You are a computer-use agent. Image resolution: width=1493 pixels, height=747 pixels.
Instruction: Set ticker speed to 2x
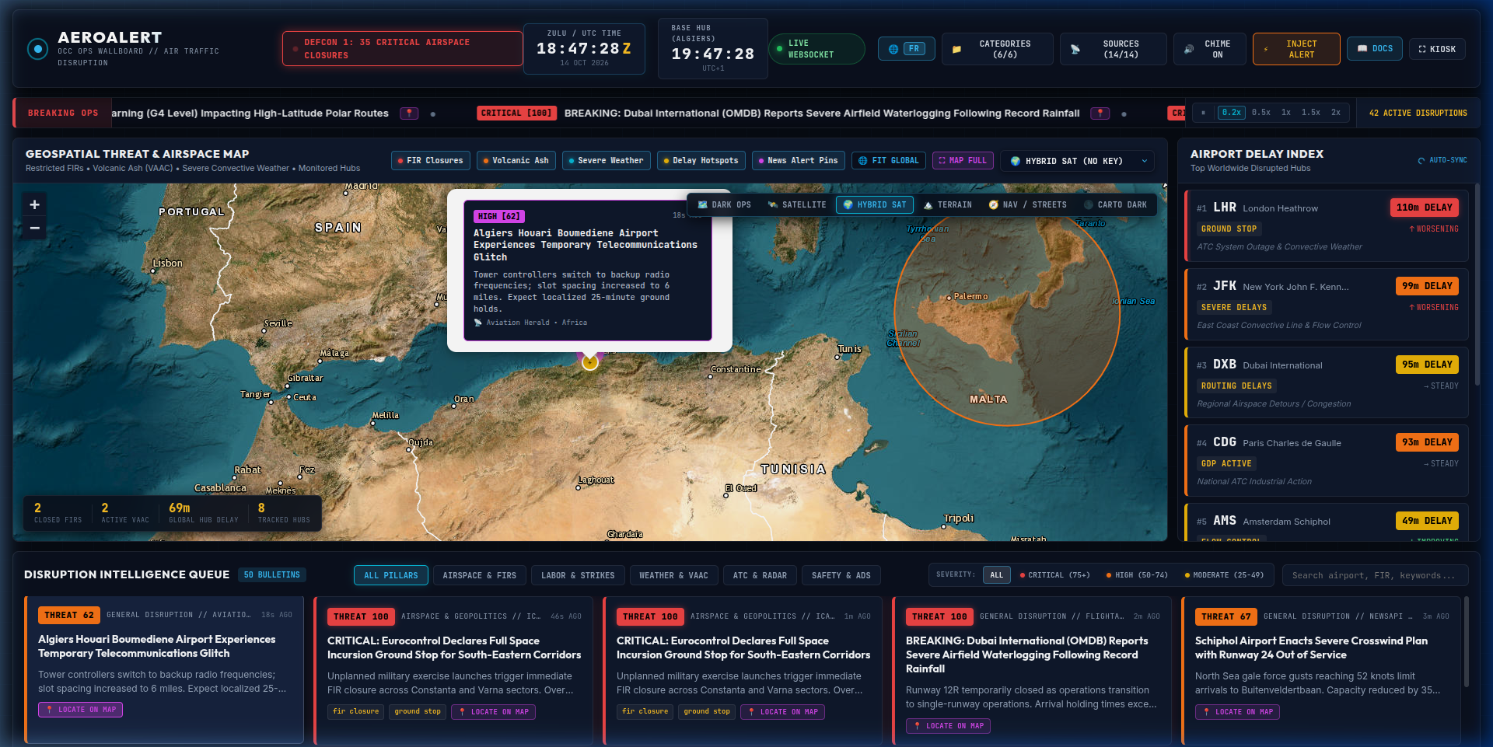[1336, 113]
